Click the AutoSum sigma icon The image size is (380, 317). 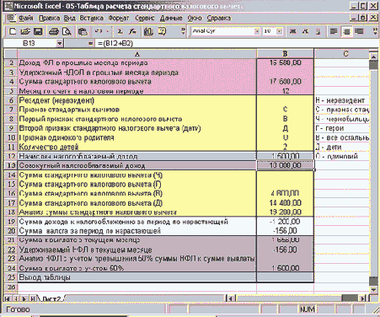pos(120,31)
